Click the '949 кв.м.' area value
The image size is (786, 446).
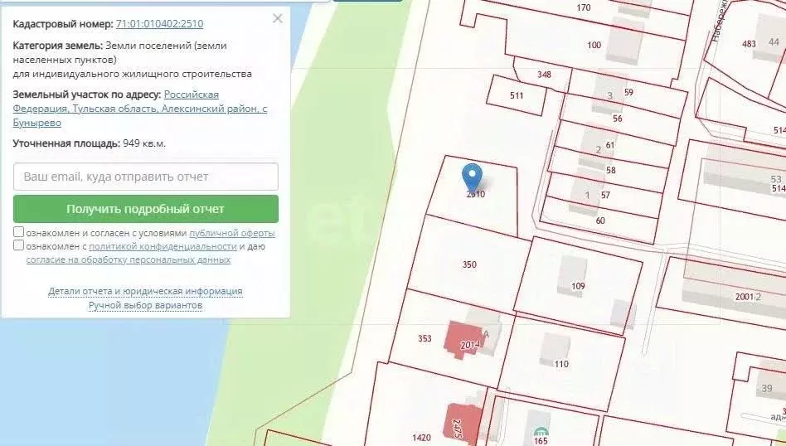pyautogui.click(x=144, y=143)
